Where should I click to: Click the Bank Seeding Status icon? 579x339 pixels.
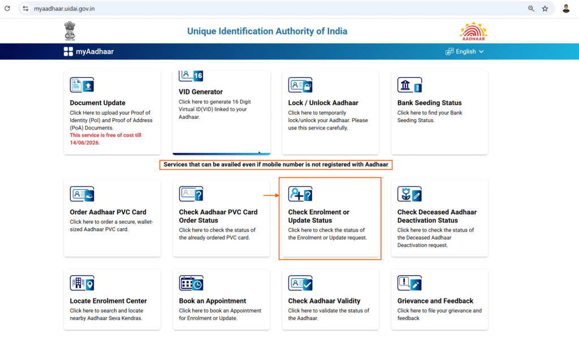tap(409, 85)
